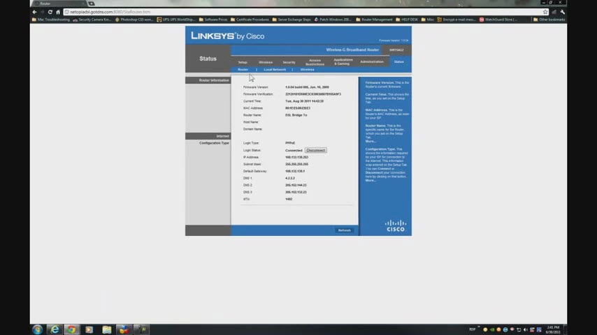
Task: Click the volume icon in system tray
Action: point(526,329)
